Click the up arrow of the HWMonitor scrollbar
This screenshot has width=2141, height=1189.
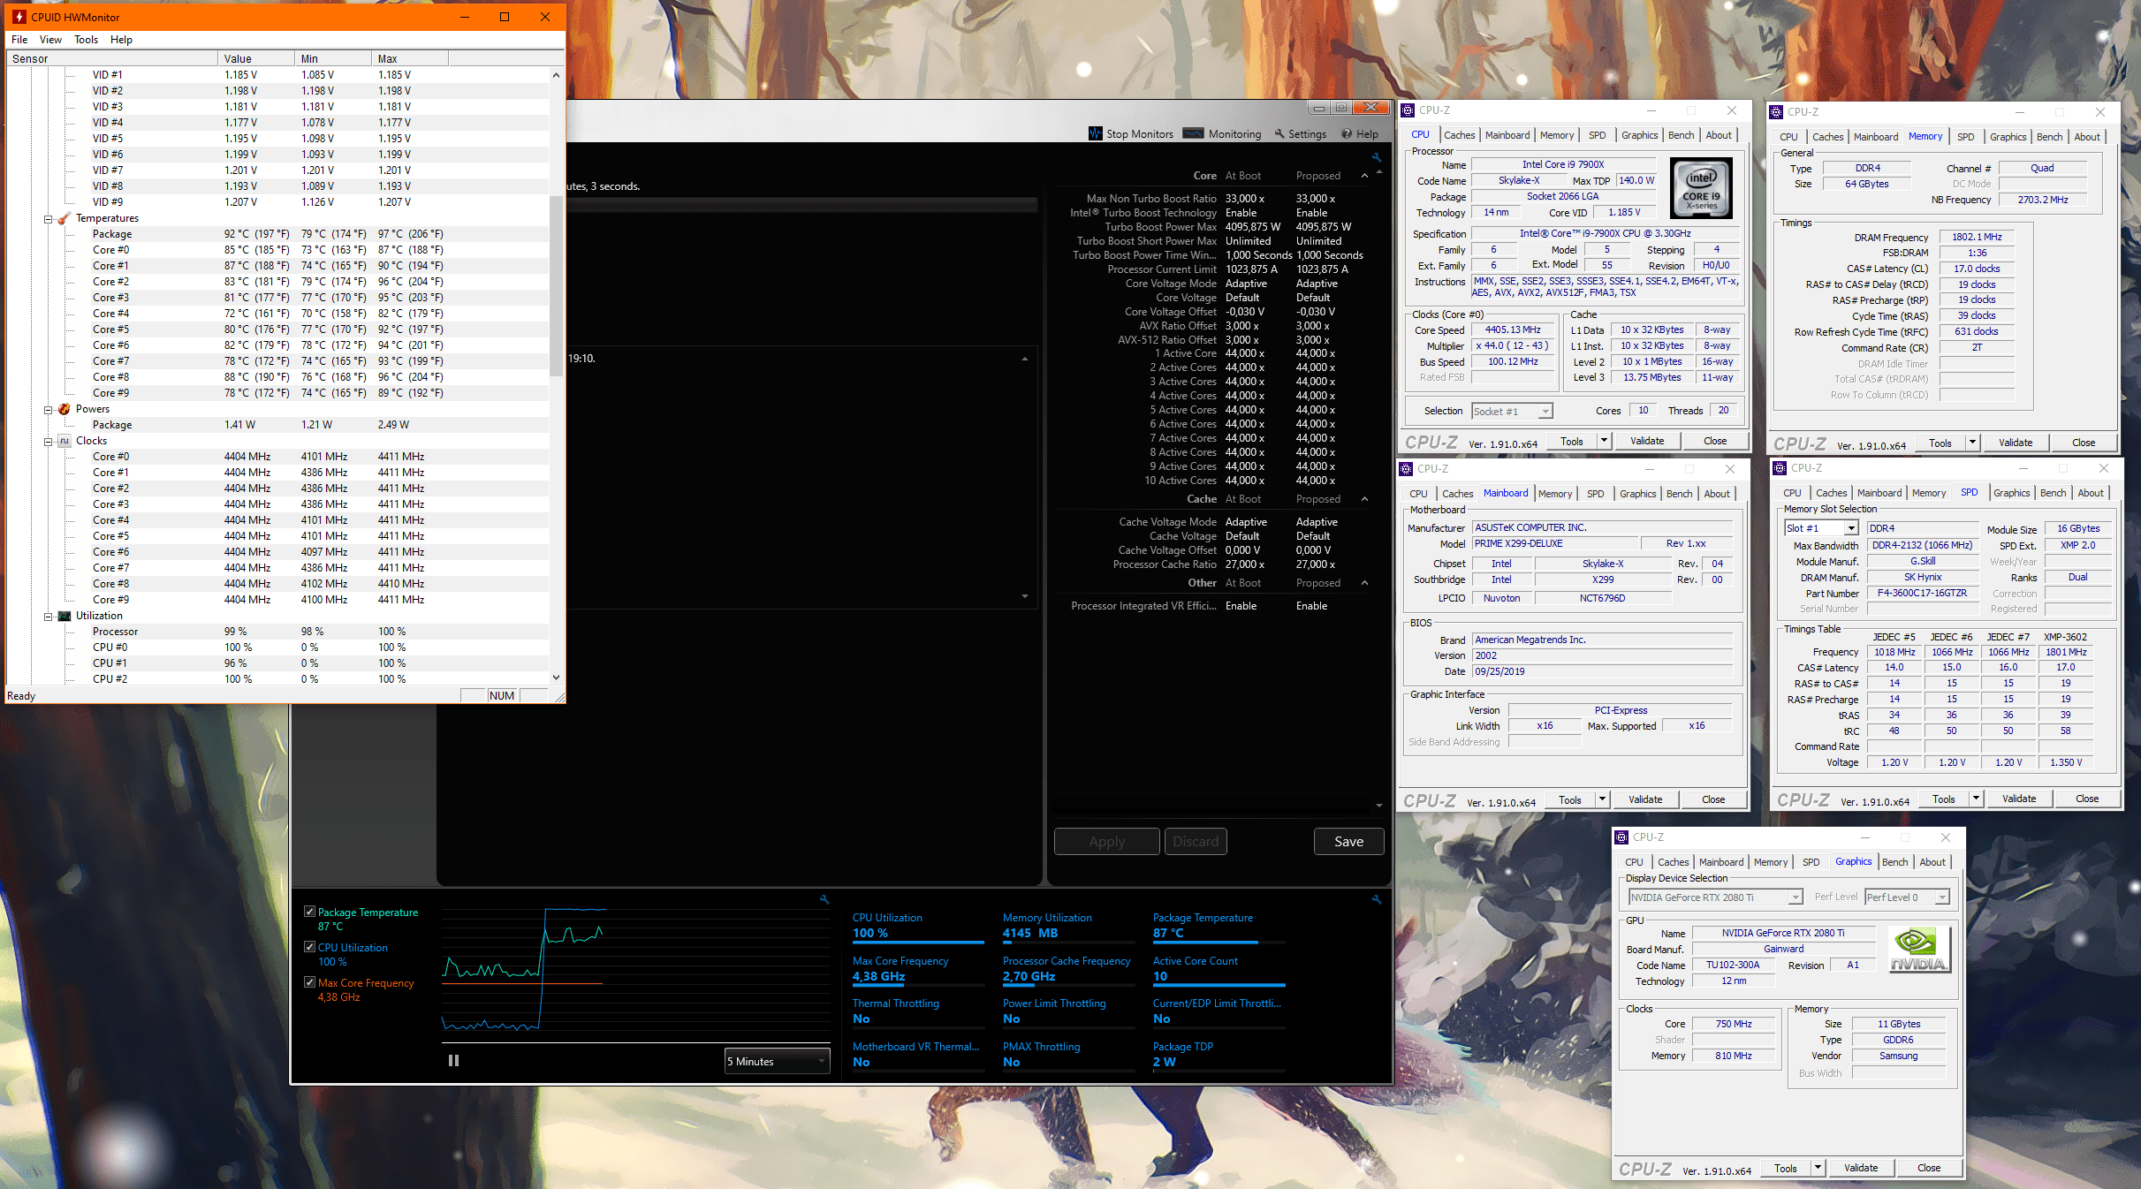pyautogui.click(x=556, y=75)
